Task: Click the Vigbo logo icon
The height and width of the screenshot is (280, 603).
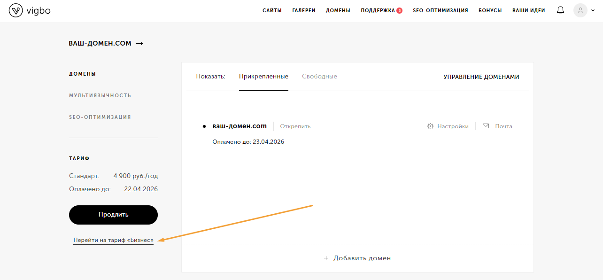Action: [x=16, y=10]
